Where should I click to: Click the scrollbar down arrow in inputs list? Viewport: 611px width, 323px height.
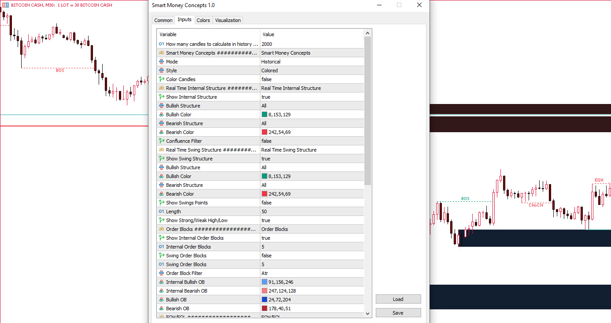pyautogui.click(x=368, y=313)
